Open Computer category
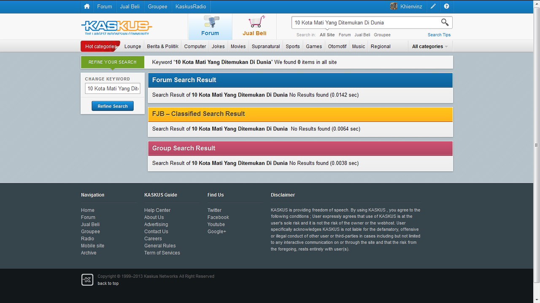540x303 pixels. [x=195, y=46]
